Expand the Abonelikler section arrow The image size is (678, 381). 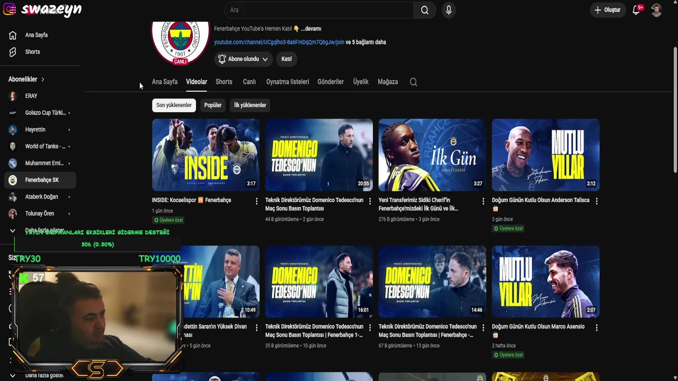(x=42, y=79)
